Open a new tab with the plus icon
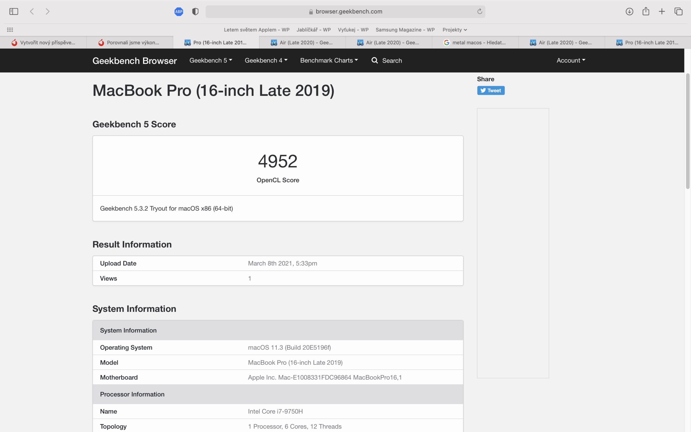This screenshot has width=691, height=432. (662, 11)
